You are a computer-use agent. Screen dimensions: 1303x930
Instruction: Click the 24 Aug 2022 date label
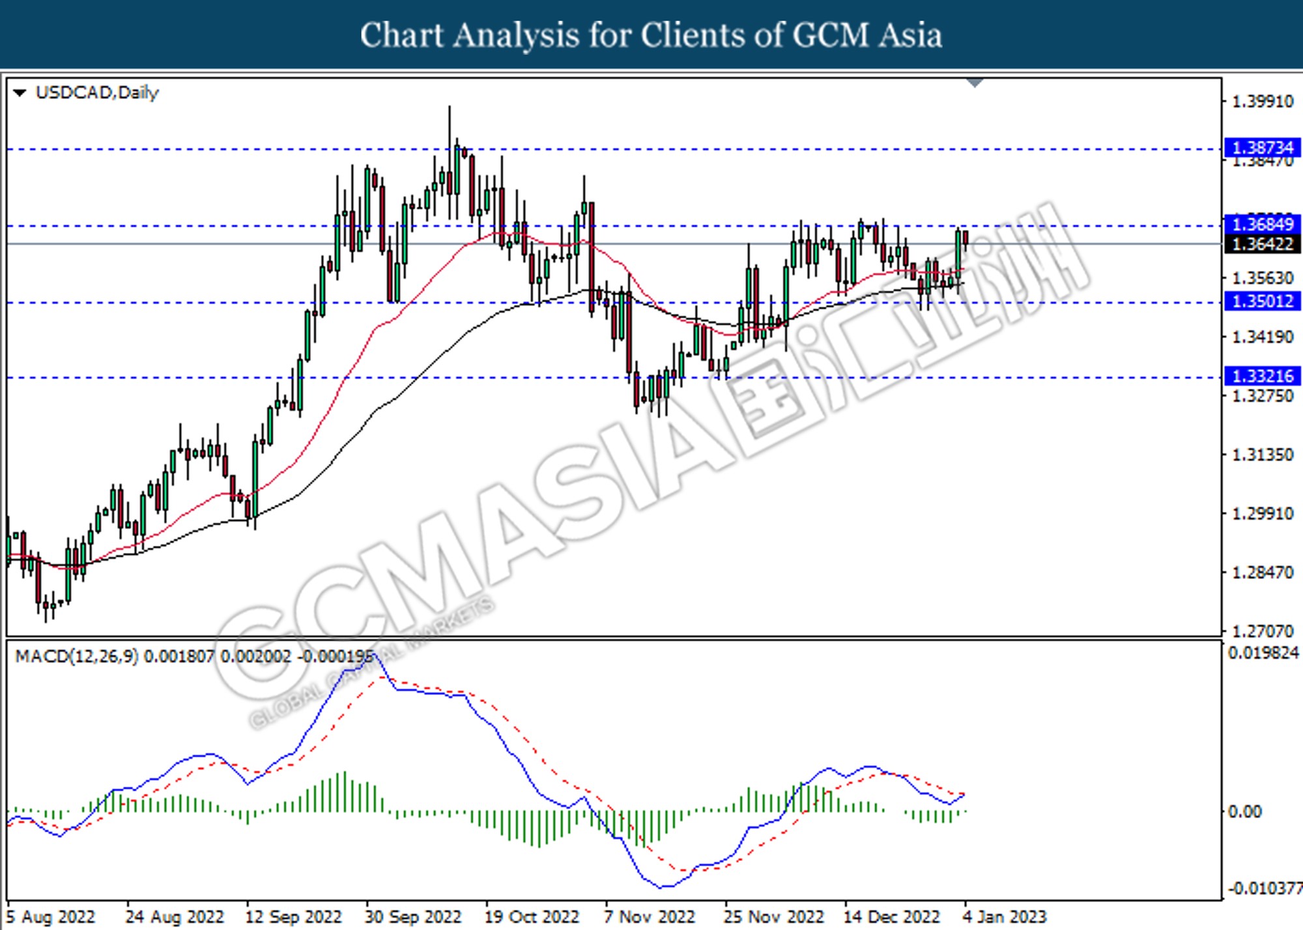pos(175,917)
